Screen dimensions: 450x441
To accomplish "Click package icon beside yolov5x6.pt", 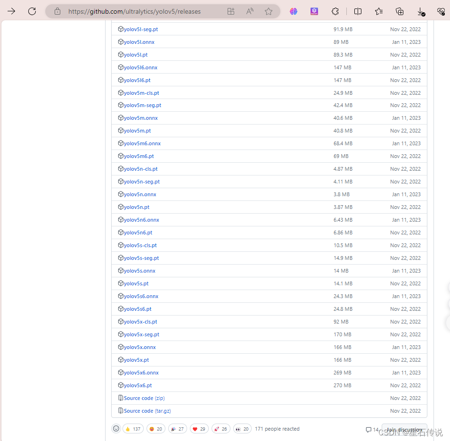I will (x=121, y=385).
